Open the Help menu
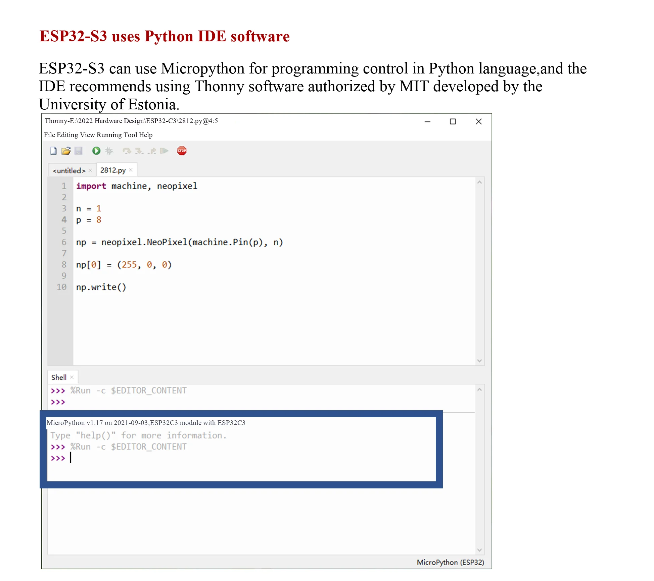The width and height of the screenshot is (654, 581). tap(146, 135)
